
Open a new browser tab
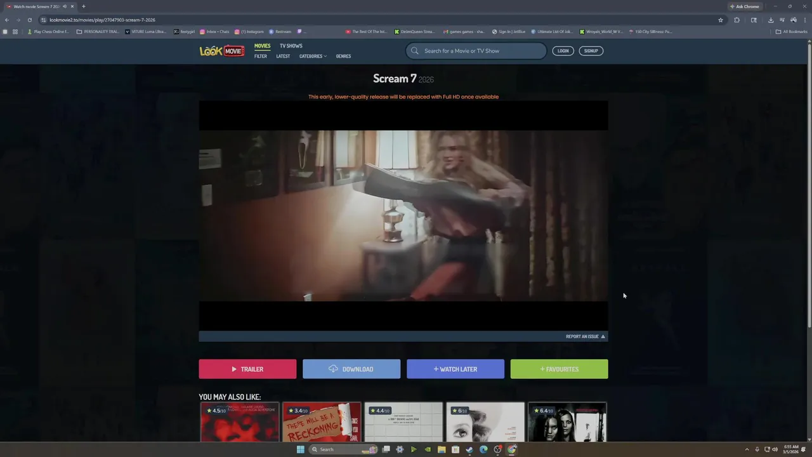tap(83, 6)
